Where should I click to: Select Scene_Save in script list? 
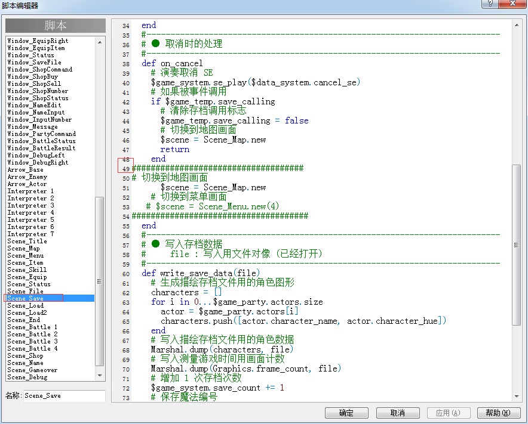(50, 298)
